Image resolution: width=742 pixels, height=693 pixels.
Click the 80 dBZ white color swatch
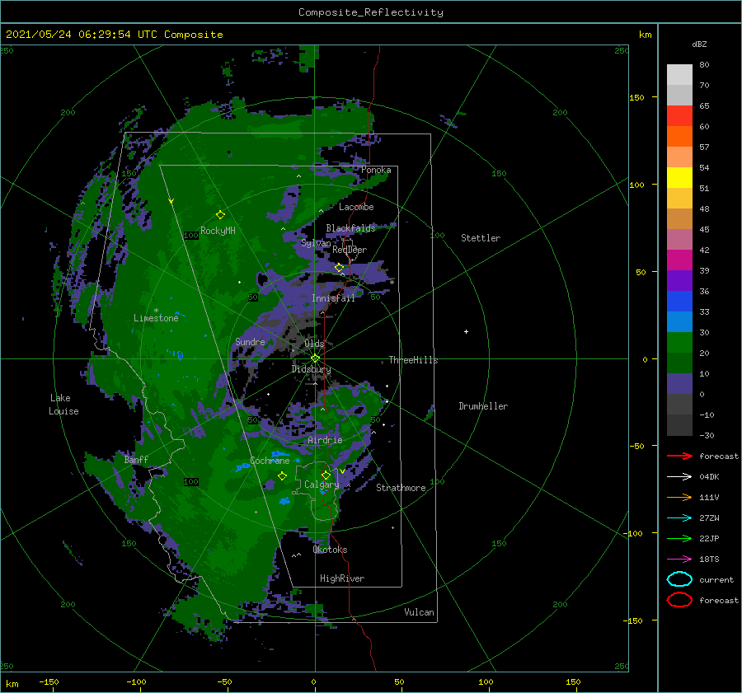(x=679, y=75)
